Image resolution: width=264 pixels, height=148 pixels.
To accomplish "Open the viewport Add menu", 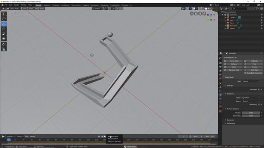I will click(36, 9).
